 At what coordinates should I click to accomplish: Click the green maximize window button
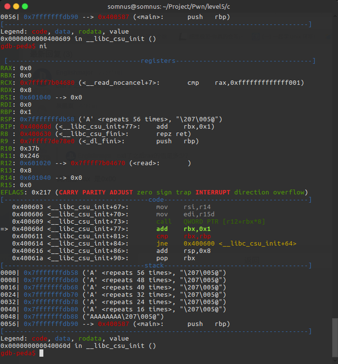click(25, 6)
